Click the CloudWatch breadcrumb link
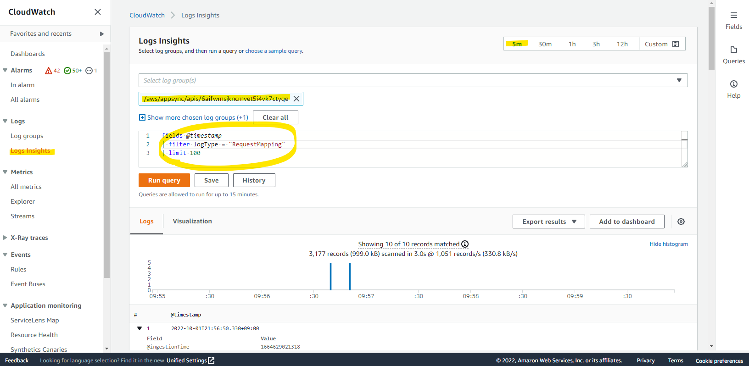 [147, 15]
